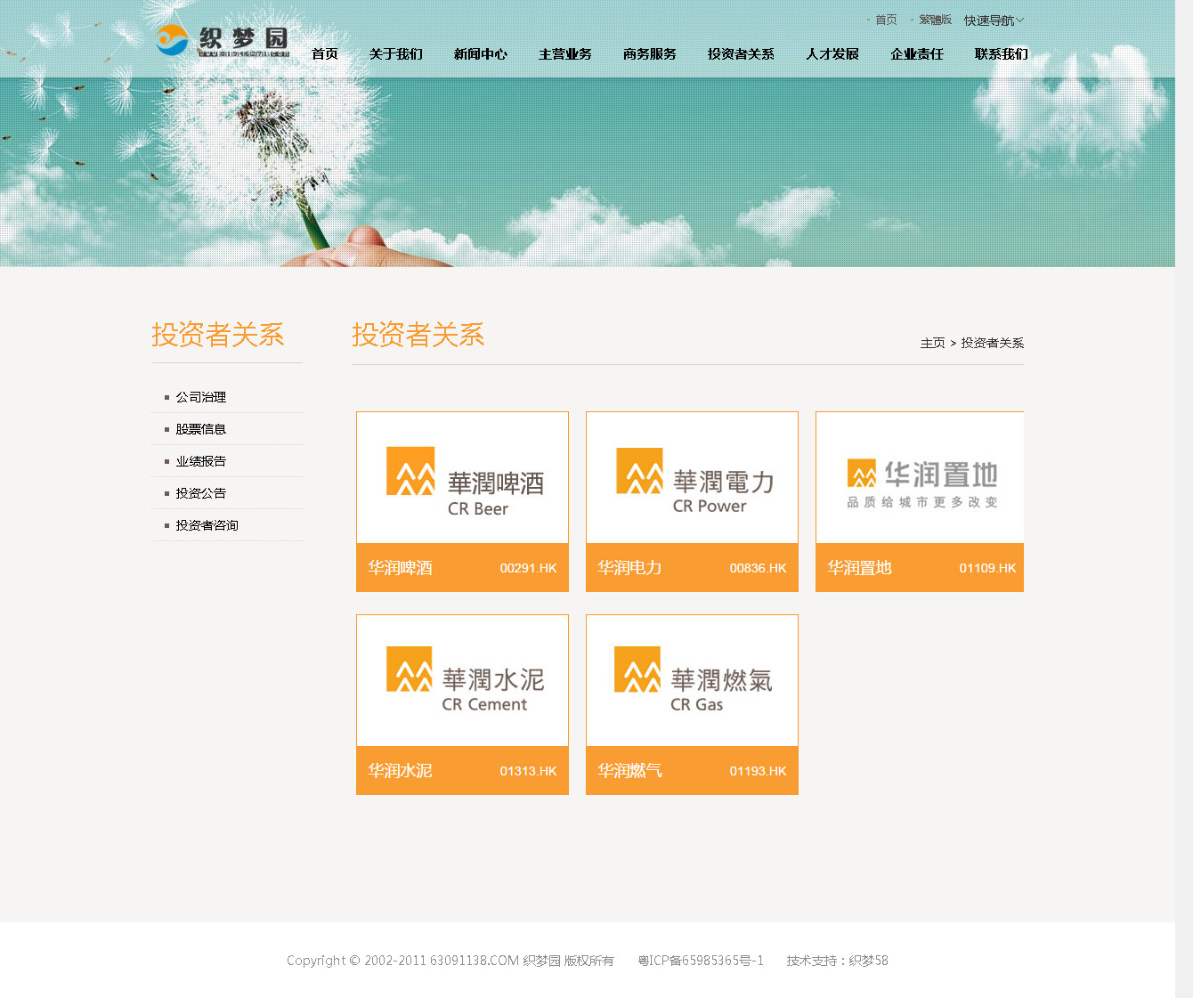Click stock code 01109.HK

click(987, 568)
